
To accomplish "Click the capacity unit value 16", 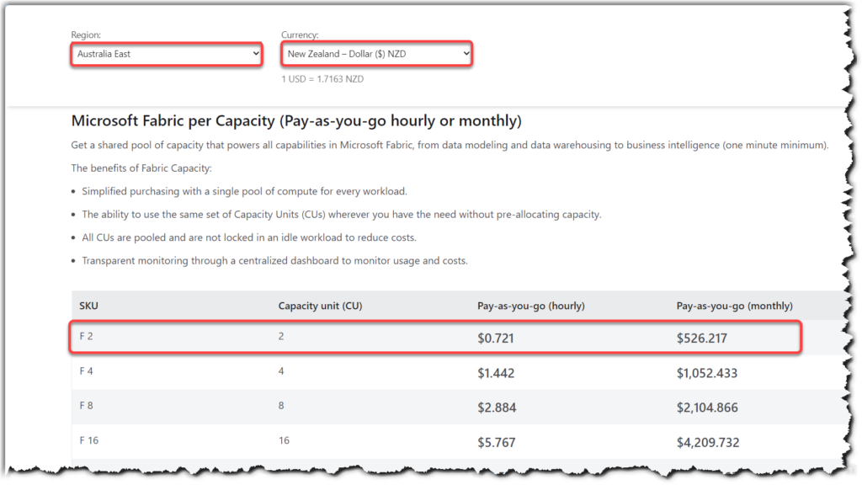I will tap(284, 440).
